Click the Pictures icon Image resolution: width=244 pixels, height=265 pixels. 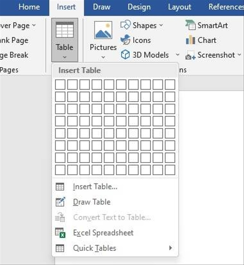(103, 30)
